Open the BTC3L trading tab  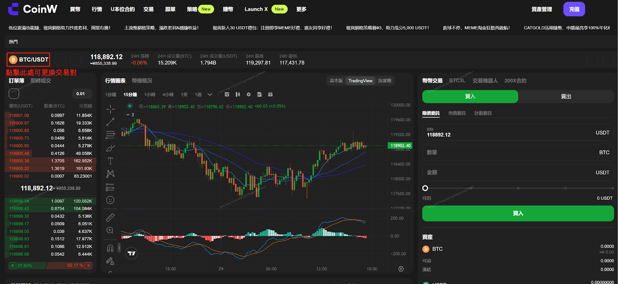457,81
